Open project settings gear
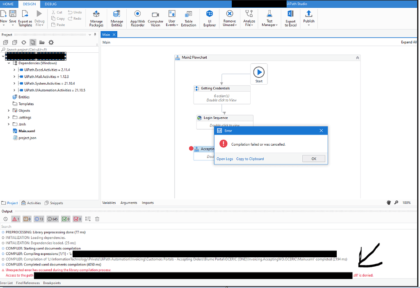420x288 pixels. 51,42
